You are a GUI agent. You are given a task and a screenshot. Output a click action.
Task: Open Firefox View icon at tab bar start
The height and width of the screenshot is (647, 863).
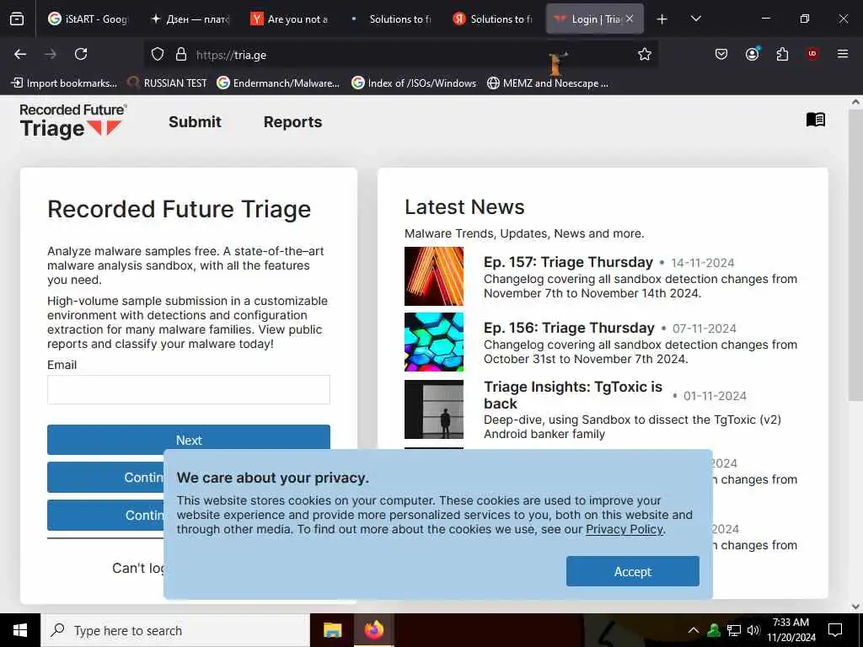pos(17,19)
